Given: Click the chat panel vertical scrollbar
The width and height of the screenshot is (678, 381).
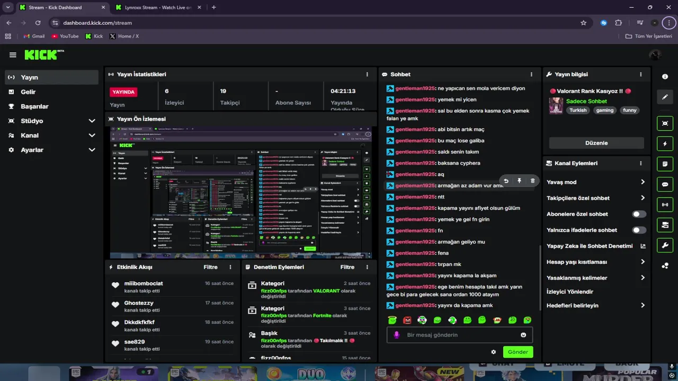Looking at the screenshot, I should pos(540,277).
